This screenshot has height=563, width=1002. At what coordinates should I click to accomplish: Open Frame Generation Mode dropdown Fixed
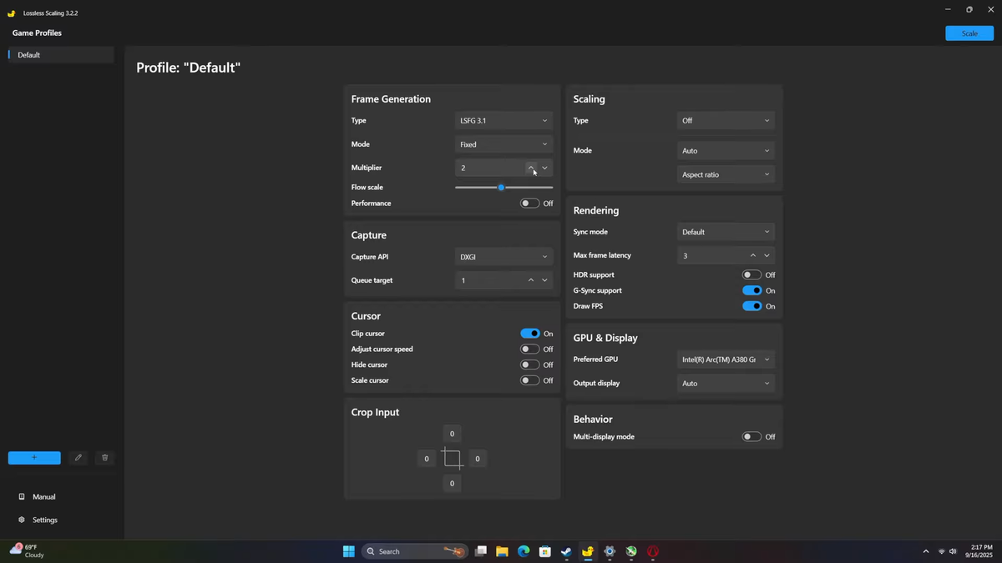pos(504,144)
